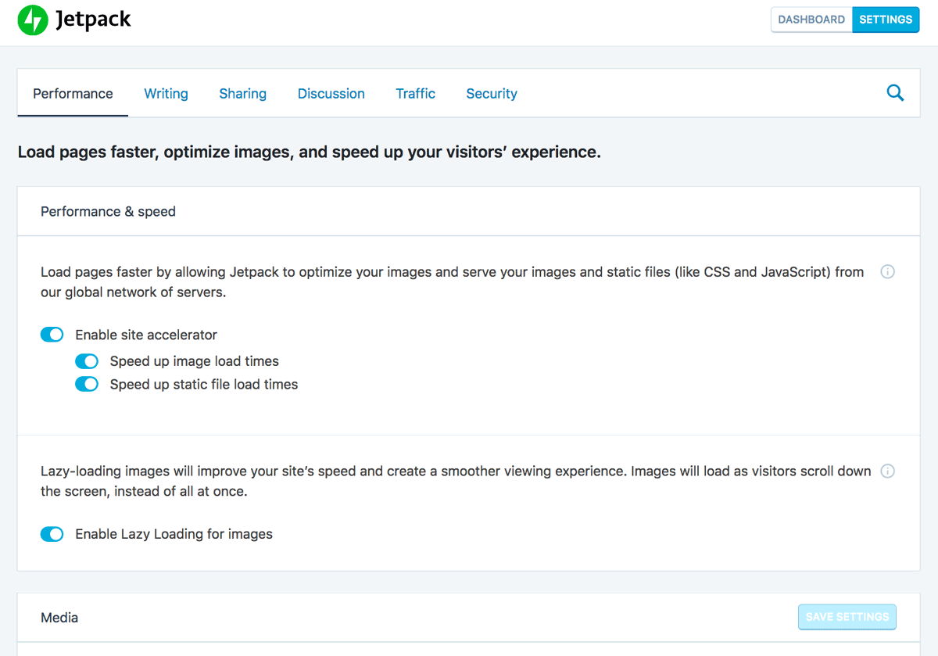
Task: Click the global network of servers description
Action: 453,282
